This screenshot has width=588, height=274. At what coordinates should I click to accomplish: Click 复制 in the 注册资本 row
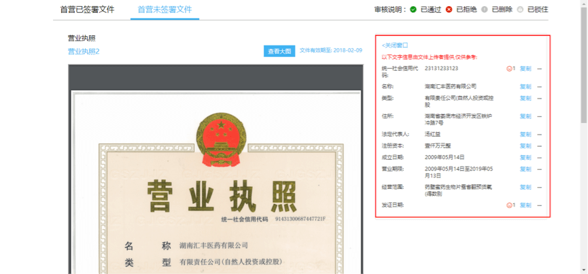tap(525, 145)
